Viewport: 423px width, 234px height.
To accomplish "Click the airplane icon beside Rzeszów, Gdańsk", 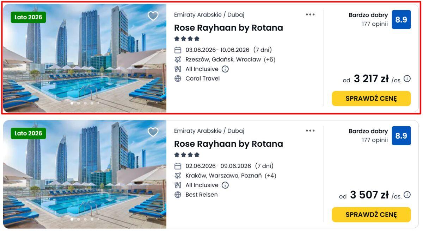I will (x=178, y=59).
